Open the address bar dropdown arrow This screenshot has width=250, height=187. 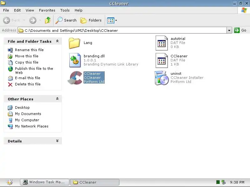(229, 30)
